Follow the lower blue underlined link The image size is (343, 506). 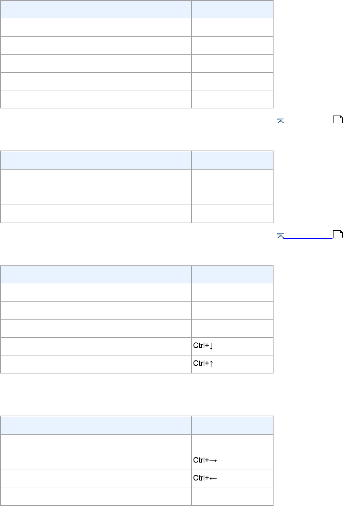[x=308, y=236]
